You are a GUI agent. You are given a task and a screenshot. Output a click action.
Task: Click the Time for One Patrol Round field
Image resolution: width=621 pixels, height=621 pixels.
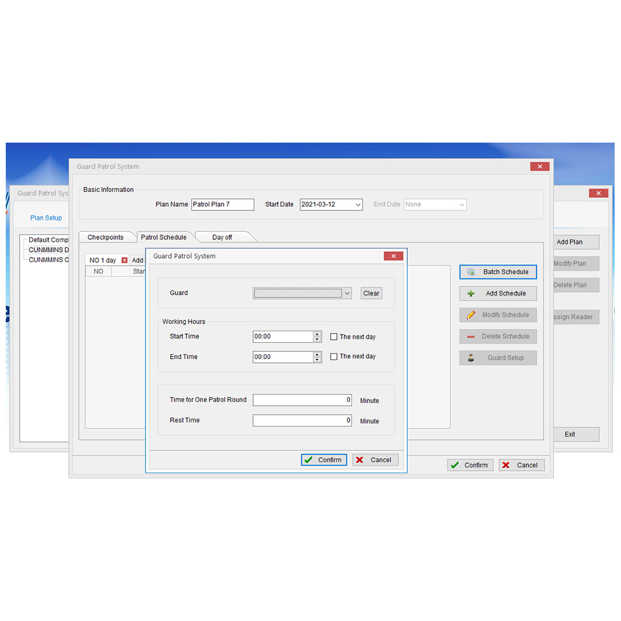(x=302, y=400)
